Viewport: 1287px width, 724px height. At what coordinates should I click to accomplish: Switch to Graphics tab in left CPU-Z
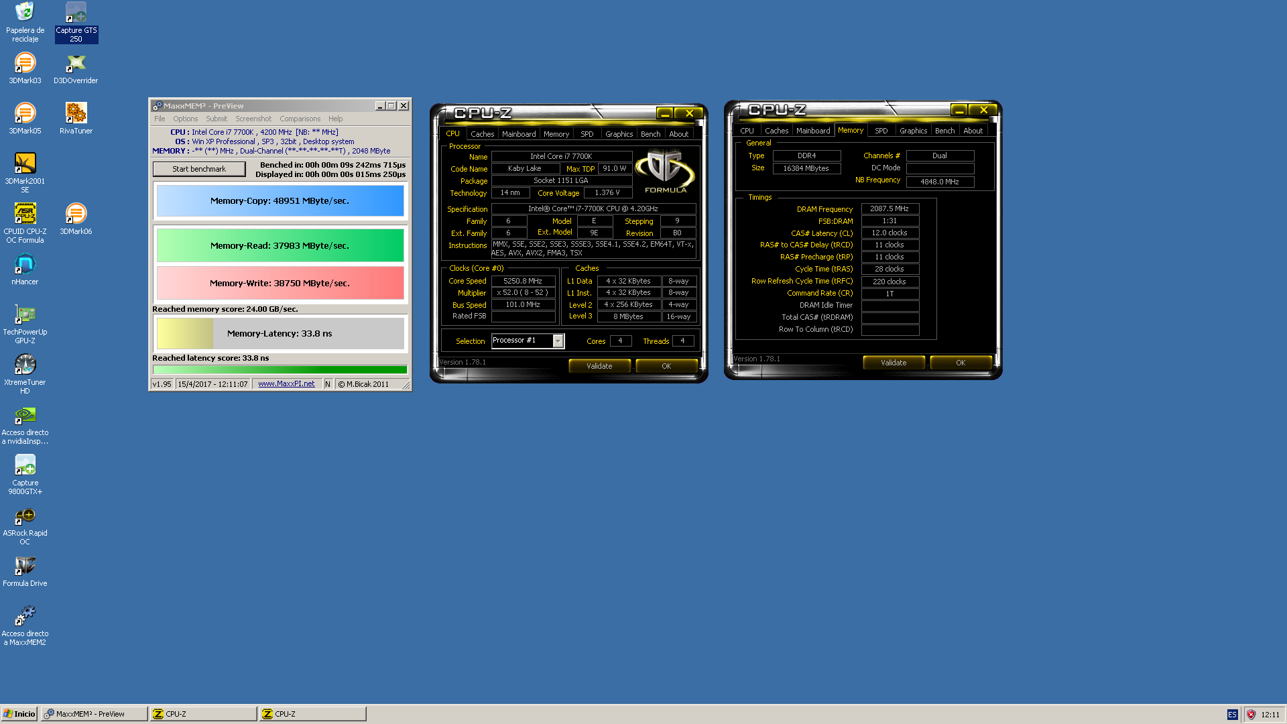point(619,134)
